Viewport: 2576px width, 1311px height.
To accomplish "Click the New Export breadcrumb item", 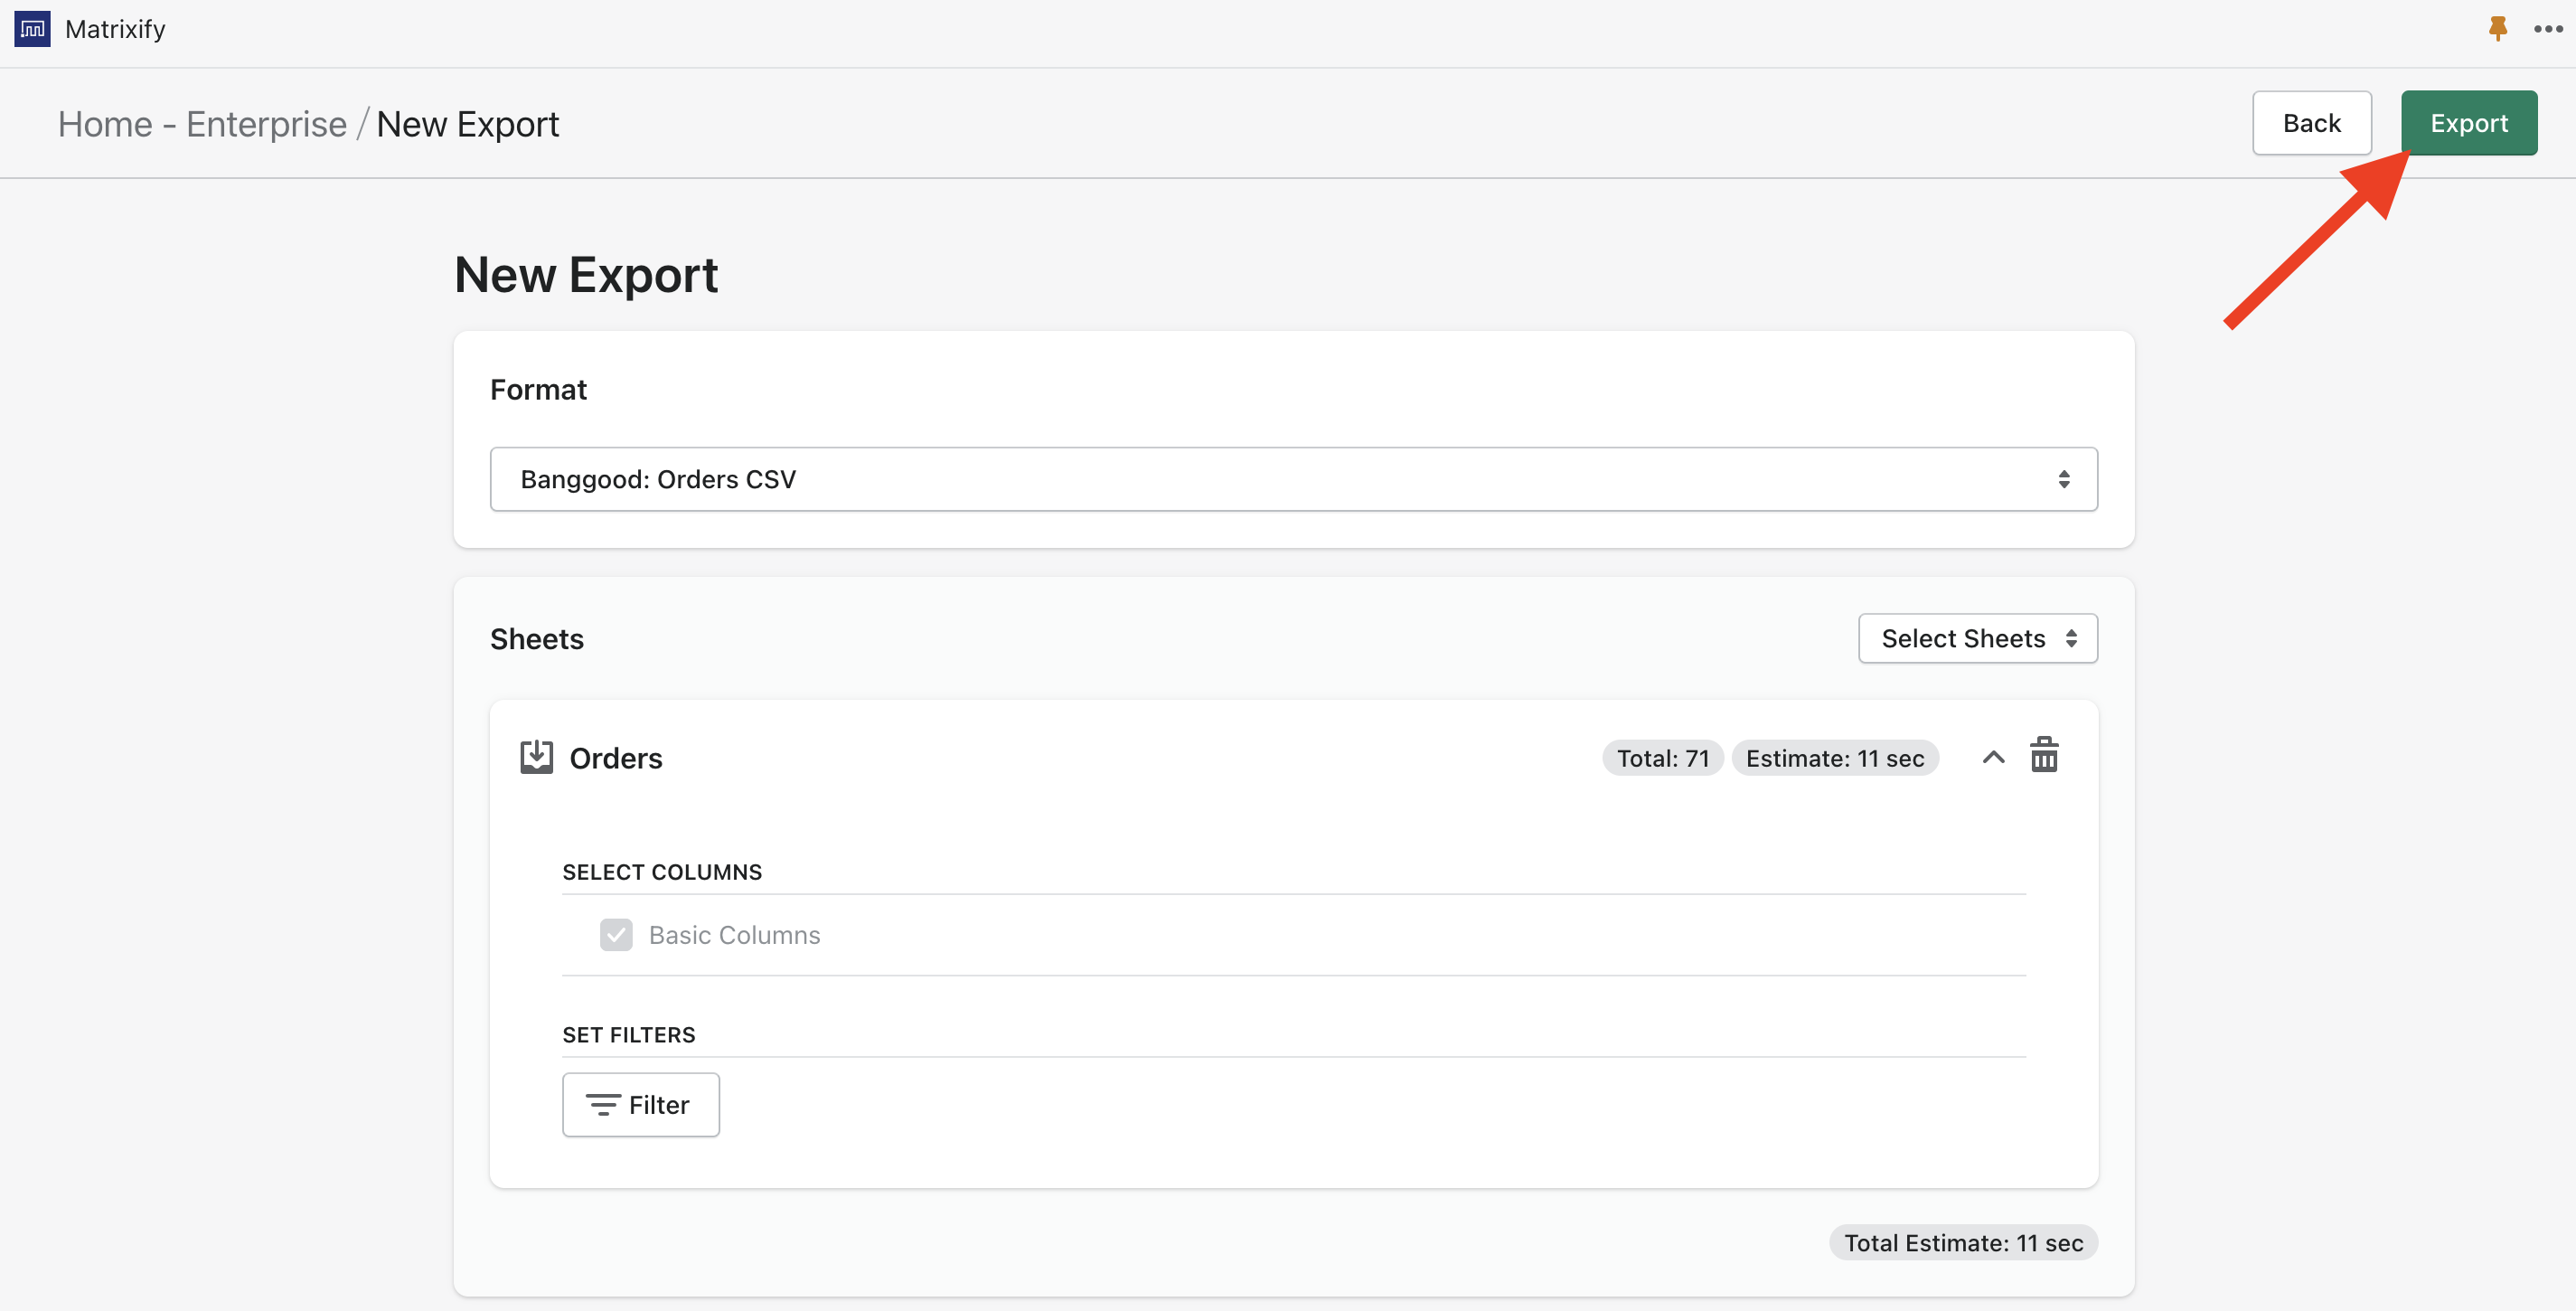I will point(467,123).
